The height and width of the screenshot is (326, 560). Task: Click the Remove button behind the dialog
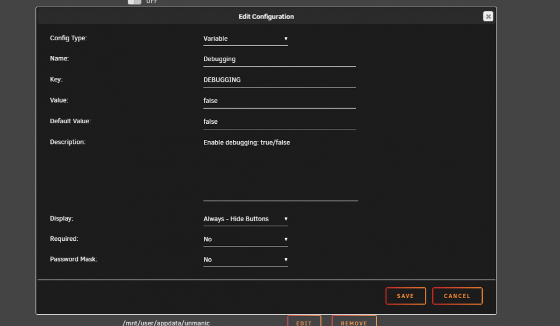(354, 321)
